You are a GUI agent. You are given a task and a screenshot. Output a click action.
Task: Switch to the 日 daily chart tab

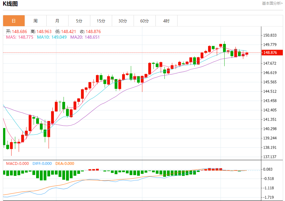coord(14,21)
